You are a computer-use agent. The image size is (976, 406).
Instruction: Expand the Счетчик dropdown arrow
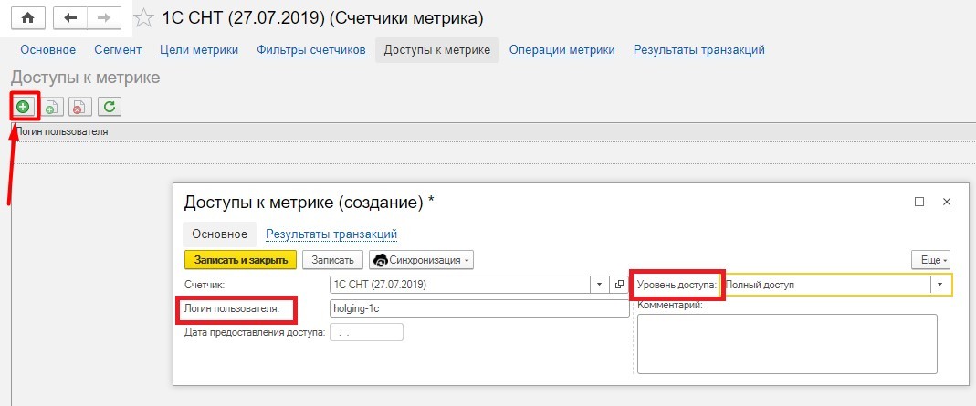tap(600, 285)
